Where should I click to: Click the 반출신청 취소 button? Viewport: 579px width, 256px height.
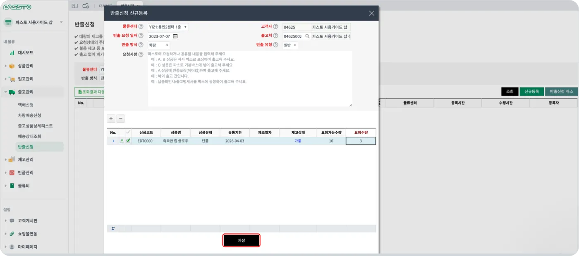pos(561,92)
